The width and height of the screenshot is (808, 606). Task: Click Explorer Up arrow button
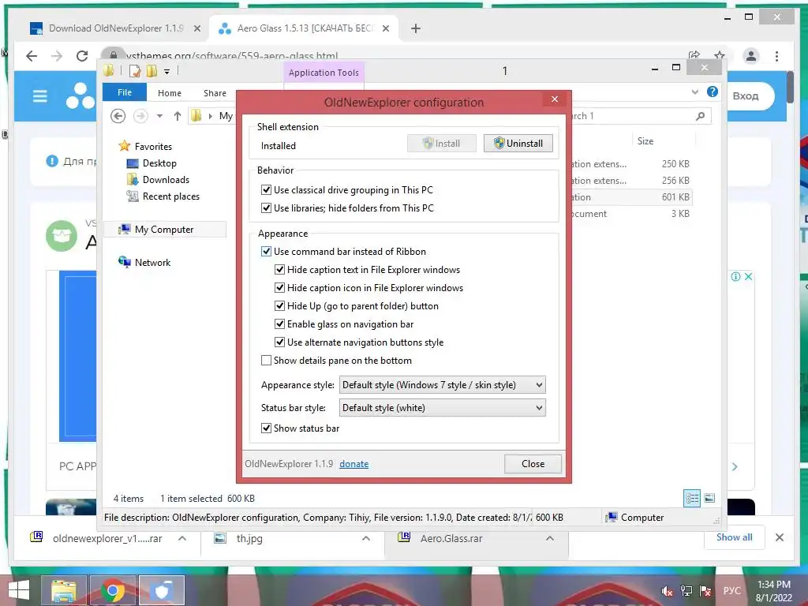point(178,116)
